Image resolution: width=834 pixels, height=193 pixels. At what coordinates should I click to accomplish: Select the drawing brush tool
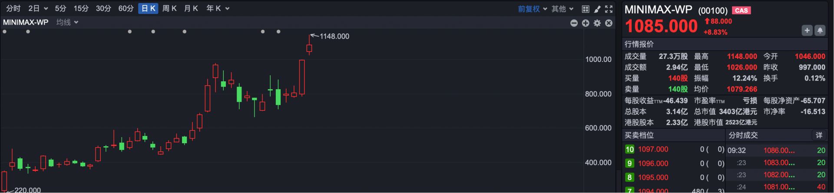click(x=597, y=9)
